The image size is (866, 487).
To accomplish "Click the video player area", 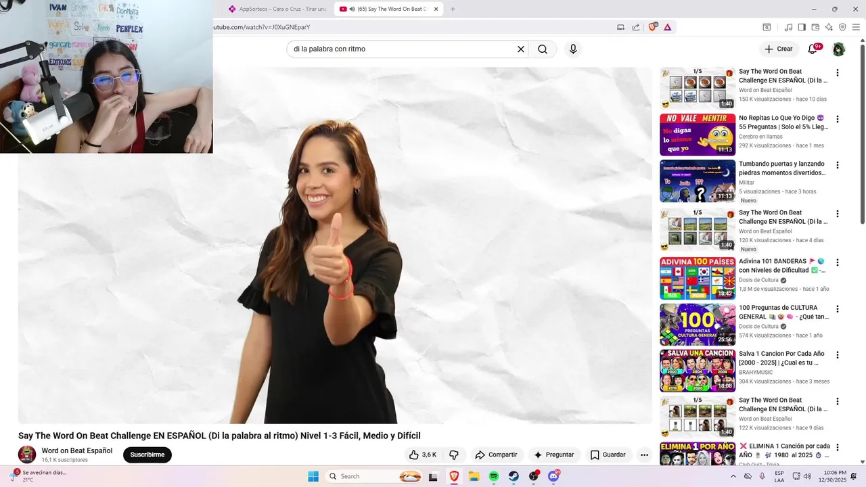I will 335,245.
